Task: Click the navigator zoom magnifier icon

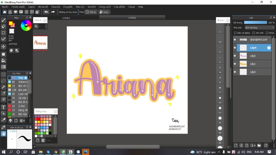Action: click(x=36, y=26)
